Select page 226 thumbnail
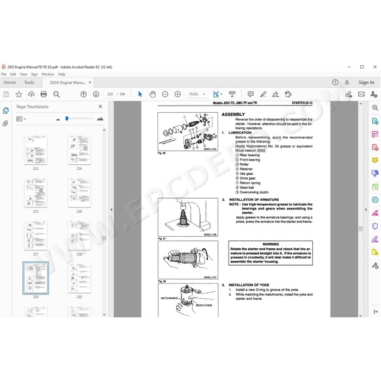381x381 pixels. pos(79,193)
